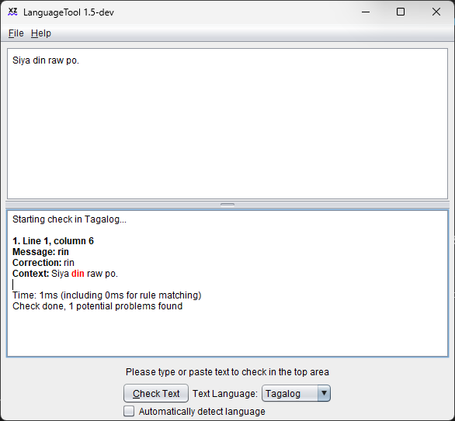Click the "Text Language:" label
The height and width of the screenshot is (421, 455).
pos(225,393)
